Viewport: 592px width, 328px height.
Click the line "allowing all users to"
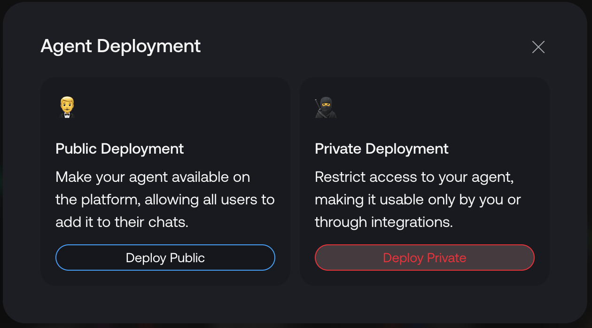click(209, 200)
